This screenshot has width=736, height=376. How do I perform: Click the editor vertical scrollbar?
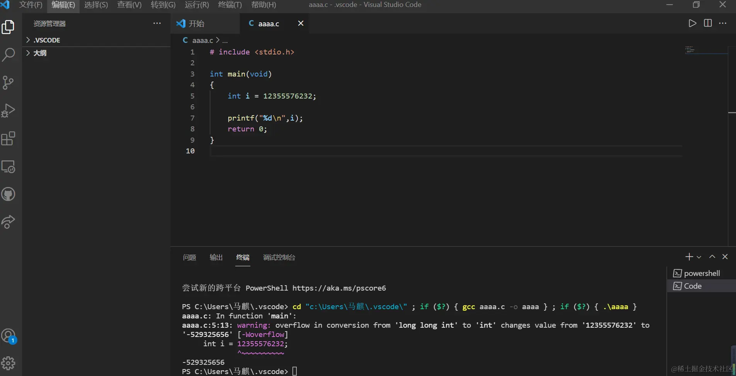(x=732, y=146)
